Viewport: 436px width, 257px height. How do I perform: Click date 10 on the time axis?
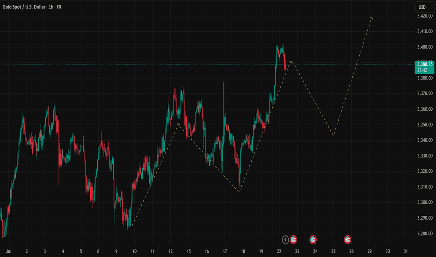pyautogui.click(x=134, y=251)
